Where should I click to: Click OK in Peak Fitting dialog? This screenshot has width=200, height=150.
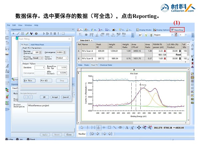[44, 97]
